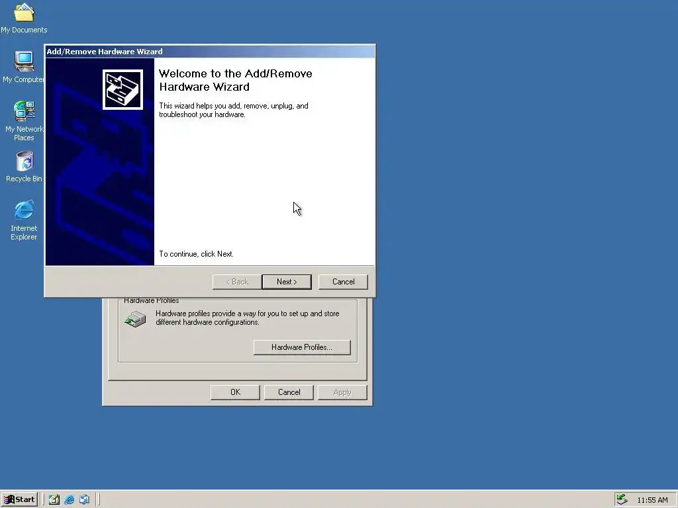
Task: Click the 'Welcome to the Add/Remove Hardware Wizard' heading
Action: pos(236,80)
